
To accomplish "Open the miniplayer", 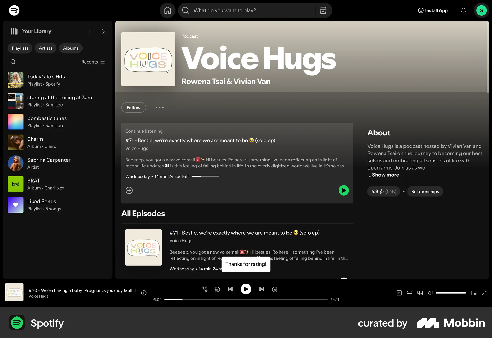I will point(474,293).
